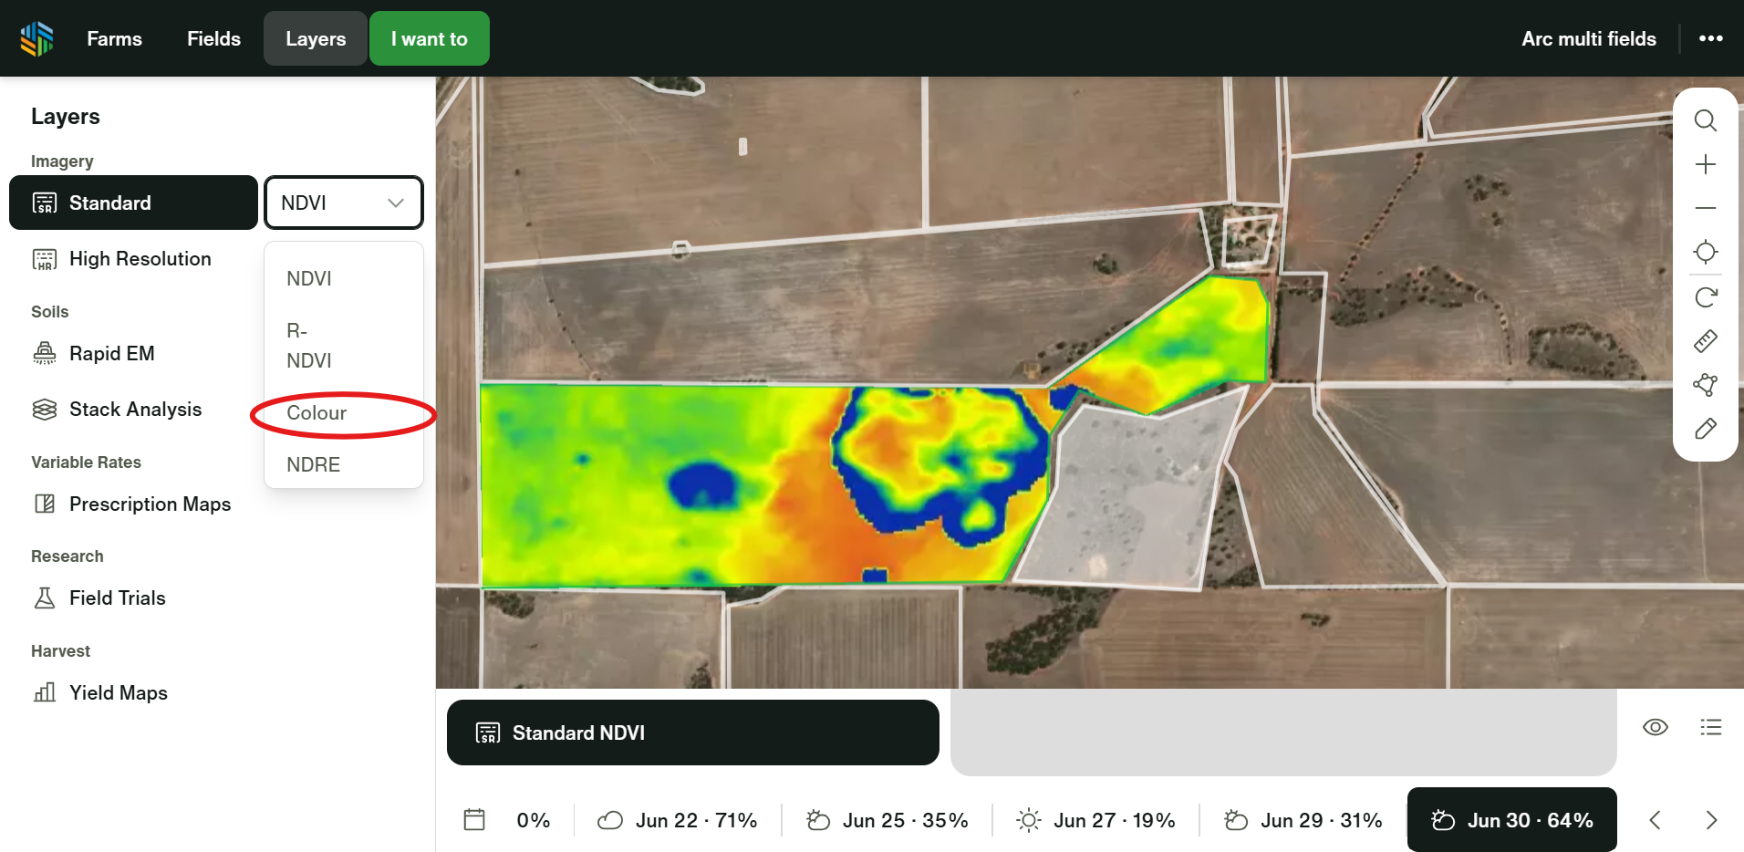Open the Farms tab
Screen dimensions: 1744x852
pyautogui.click(x=114, y=38)
